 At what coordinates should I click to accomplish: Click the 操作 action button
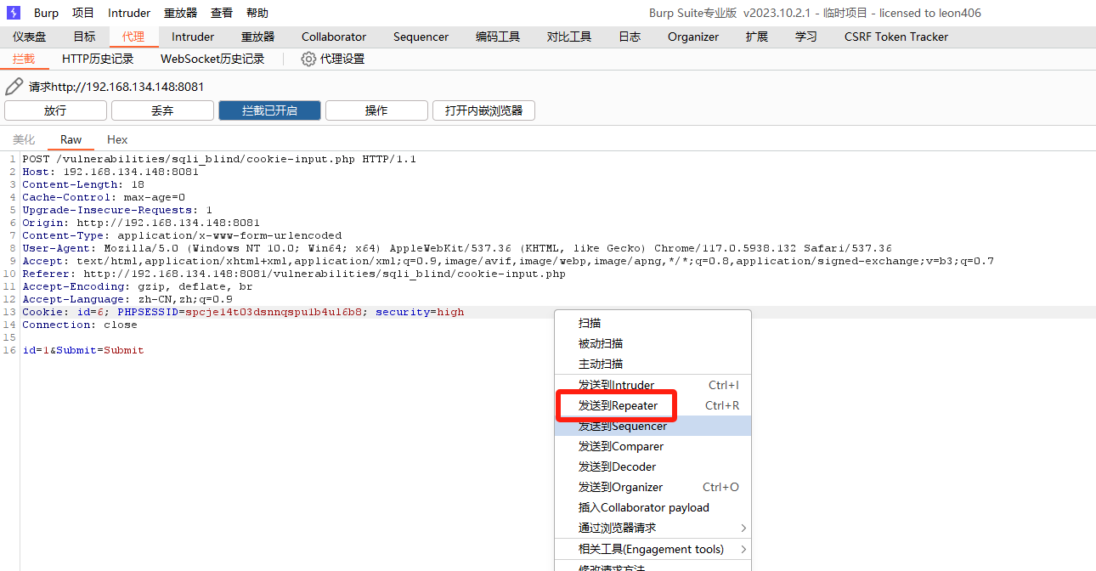376,110
